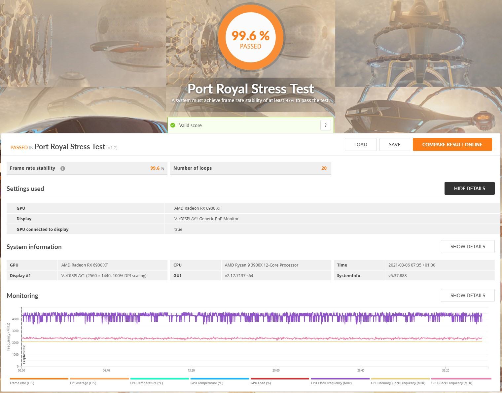
Task: Click the LOAD button
Action: click(360, 145)
